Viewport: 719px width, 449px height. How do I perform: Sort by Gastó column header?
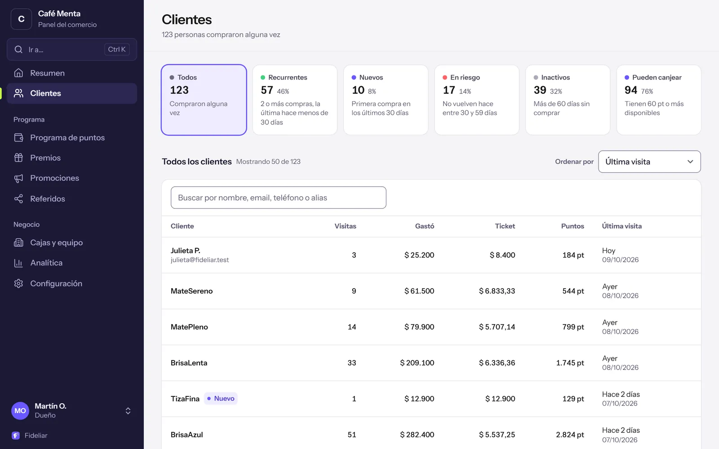[425, 226]
